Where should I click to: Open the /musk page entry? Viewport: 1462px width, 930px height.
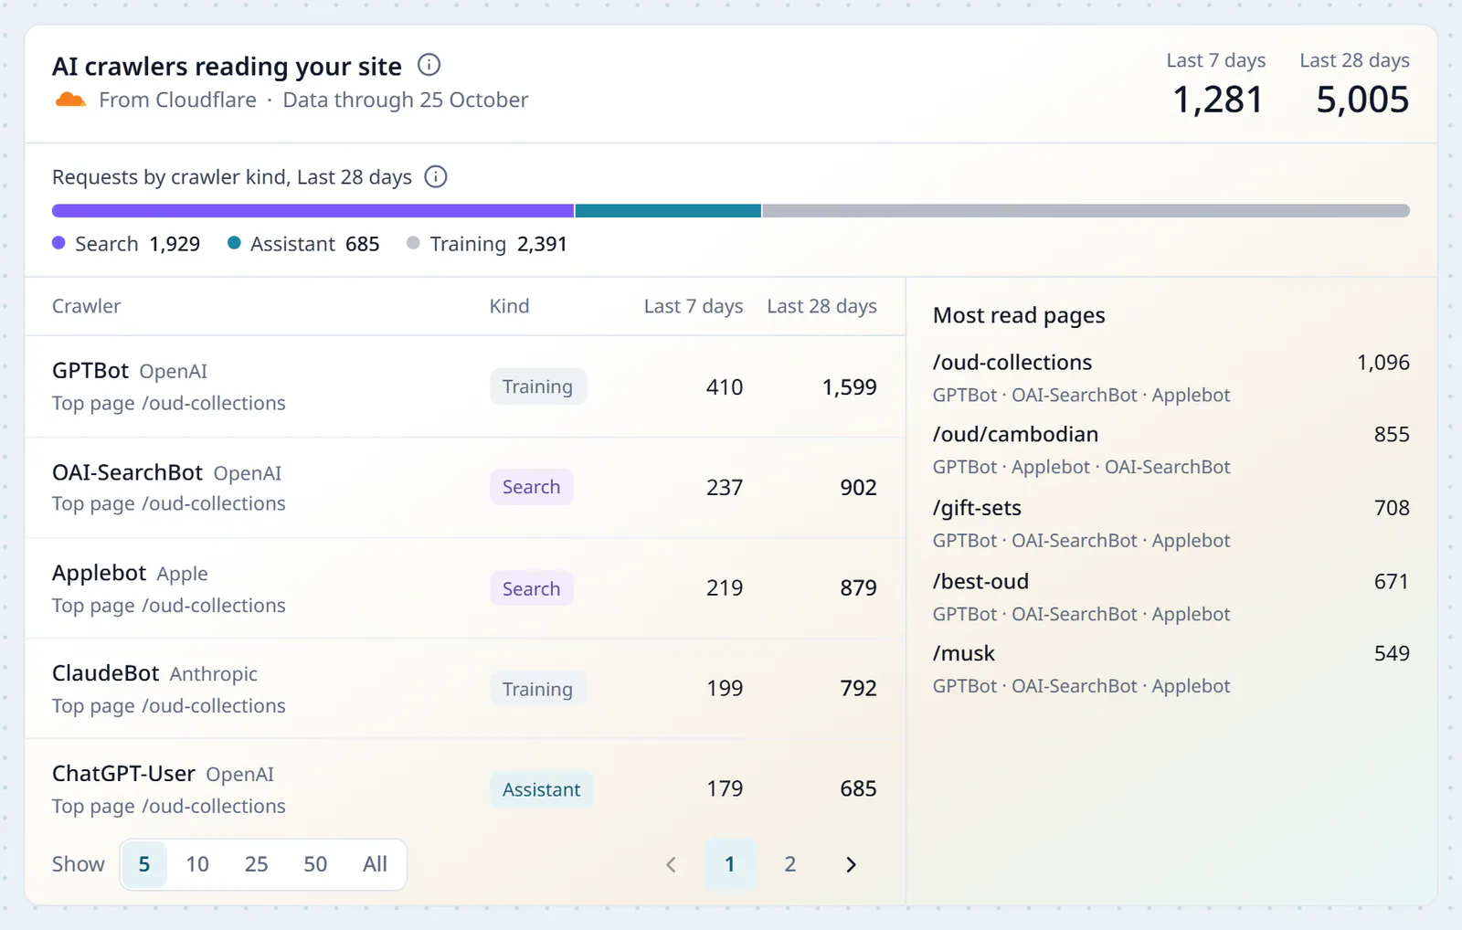pyautogui.click(x=1171, y=669)
